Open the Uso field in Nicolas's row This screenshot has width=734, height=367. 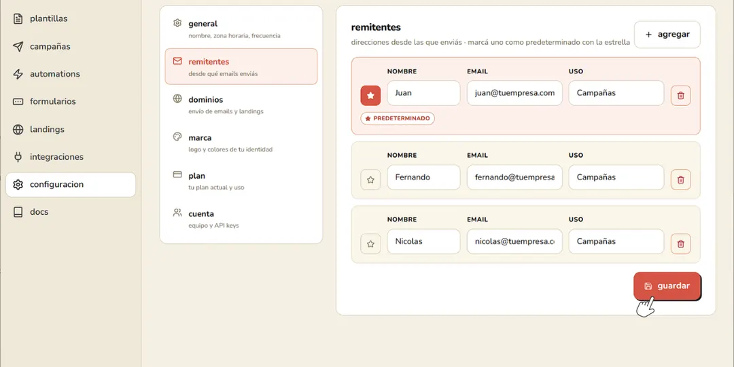616,241
